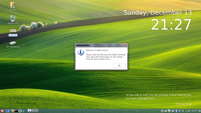Open the network connection tray icon
Screen dimensions: 201x113
186,111
